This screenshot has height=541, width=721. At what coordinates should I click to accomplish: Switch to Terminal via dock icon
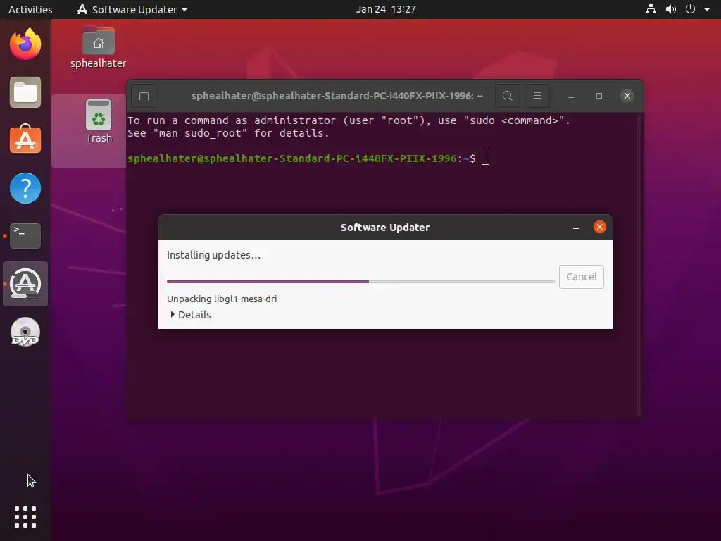coord(25,236)
